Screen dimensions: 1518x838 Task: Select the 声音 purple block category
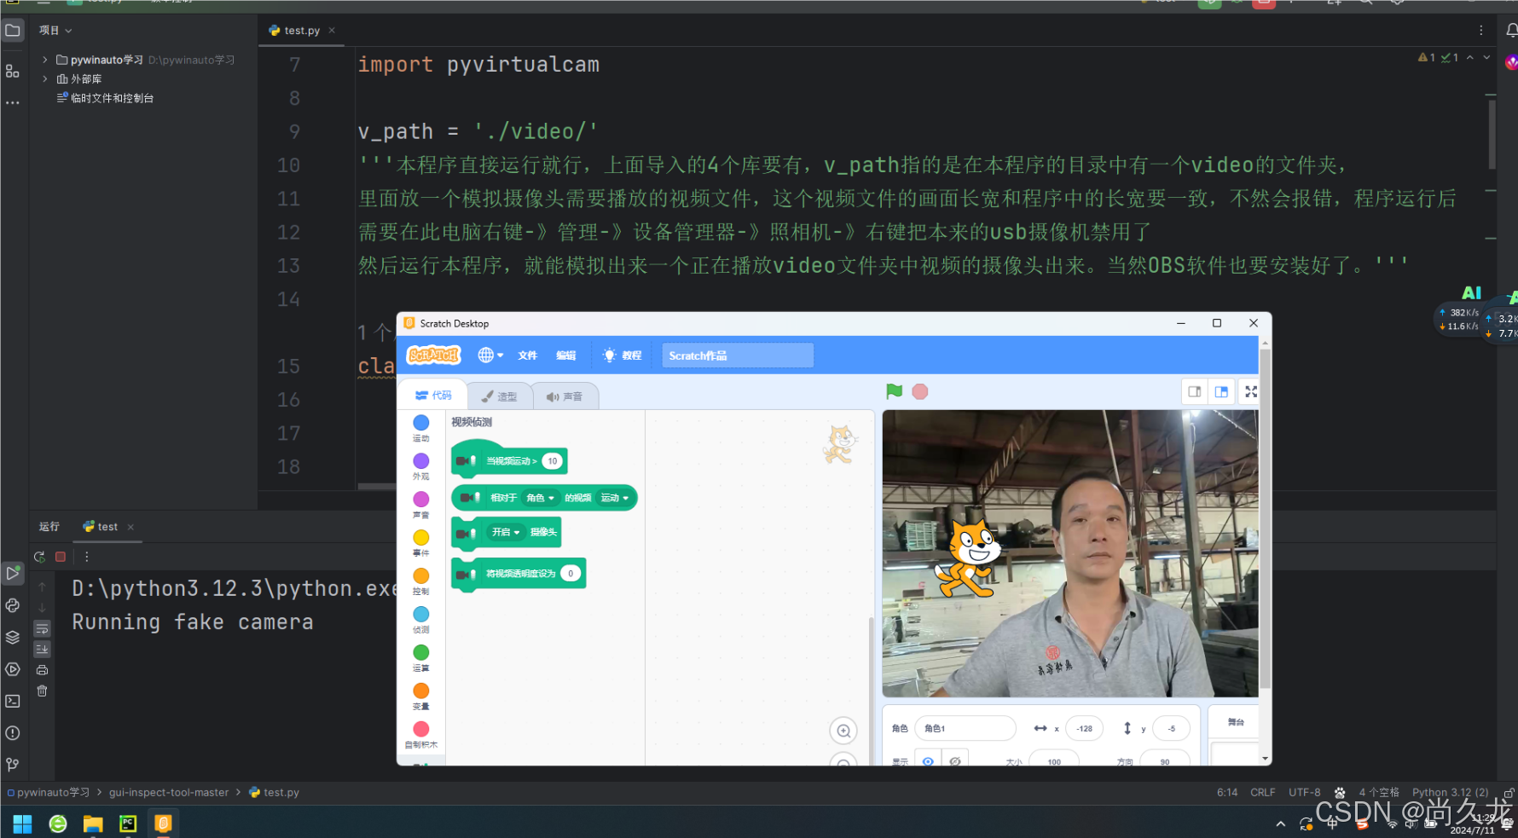(x=421, y=505)
